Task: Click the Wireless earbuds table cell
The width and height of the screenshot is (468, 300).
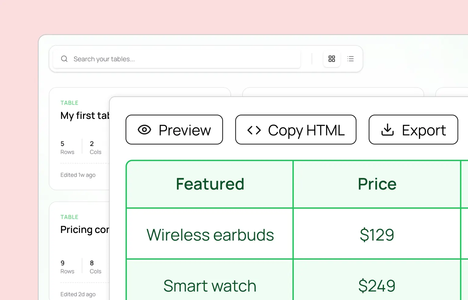Action: click(x=210, y=234)
